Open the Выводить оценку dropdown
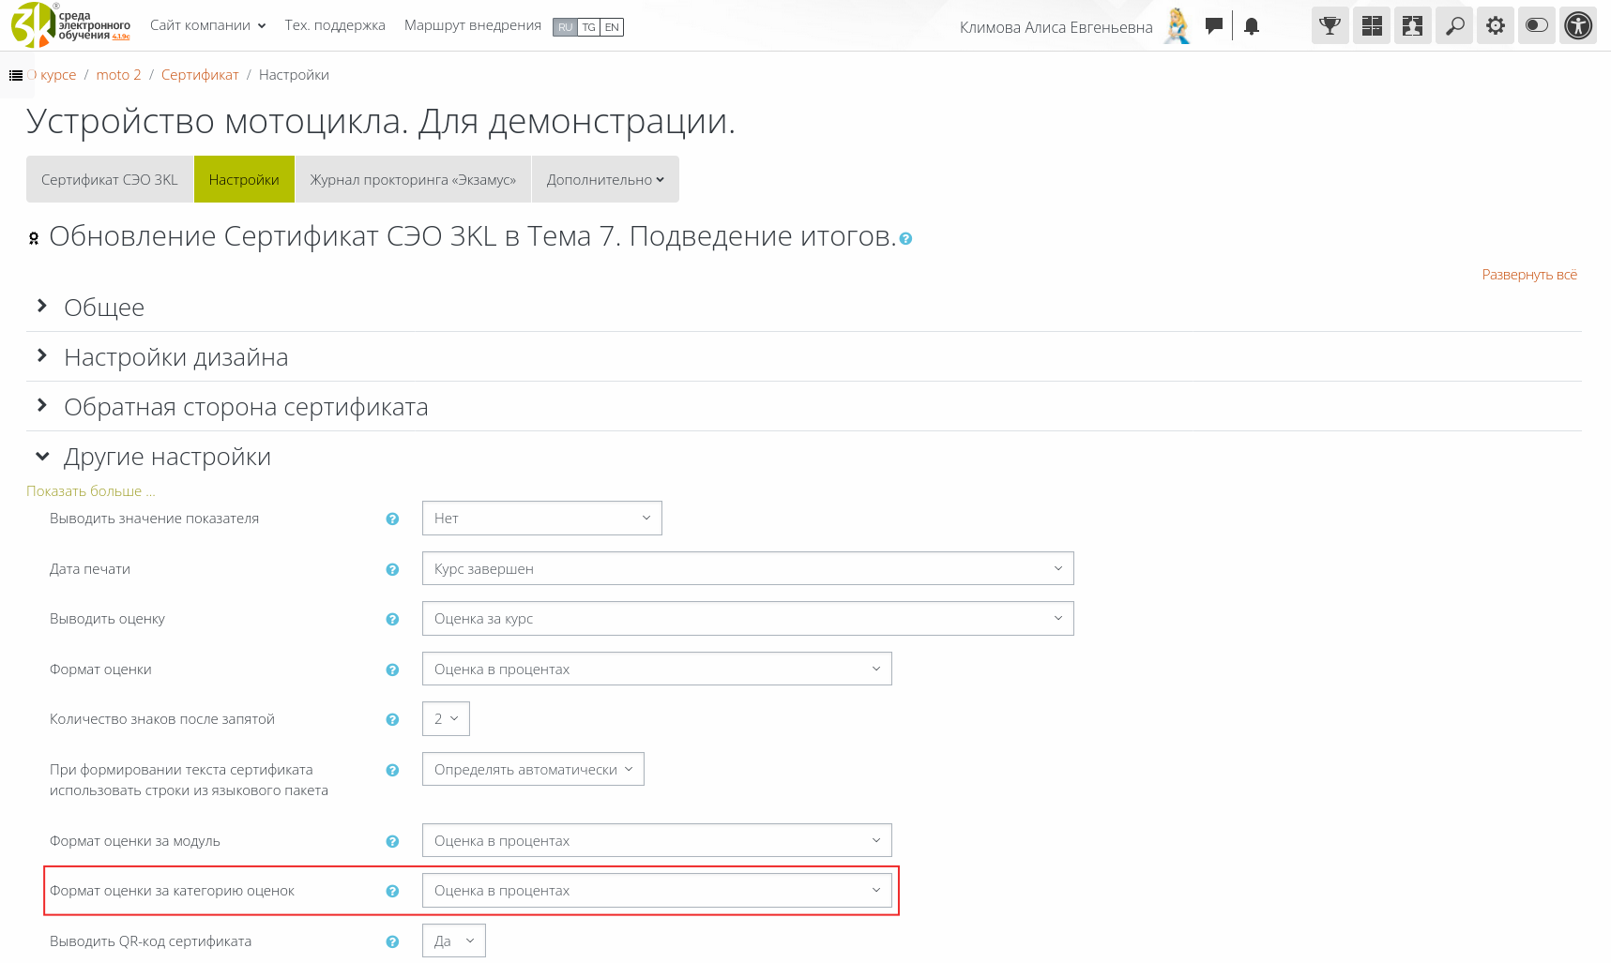 click(x=747, y=619)
